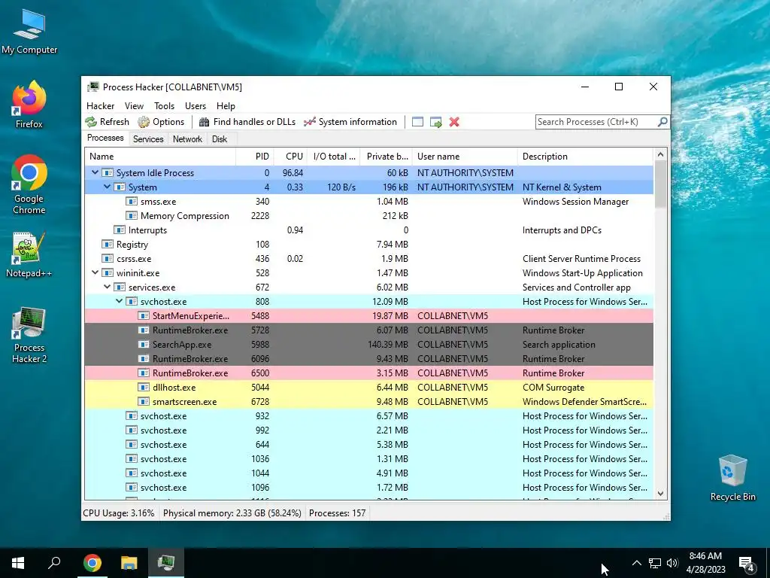The height and width of the screenshot is (578, 770).
Task: Click the Find window toolbar icon
Action: click(x=417, y=122)
